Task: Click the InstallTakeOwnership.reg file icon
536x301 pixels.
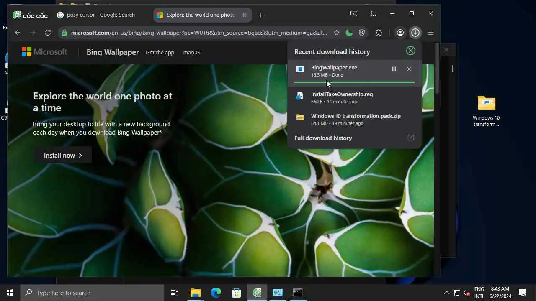Action: pyautogui.click(x=300, y=96)
